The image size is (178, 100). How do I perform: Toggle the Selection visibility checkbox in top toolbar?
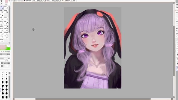tap(24, 1)
